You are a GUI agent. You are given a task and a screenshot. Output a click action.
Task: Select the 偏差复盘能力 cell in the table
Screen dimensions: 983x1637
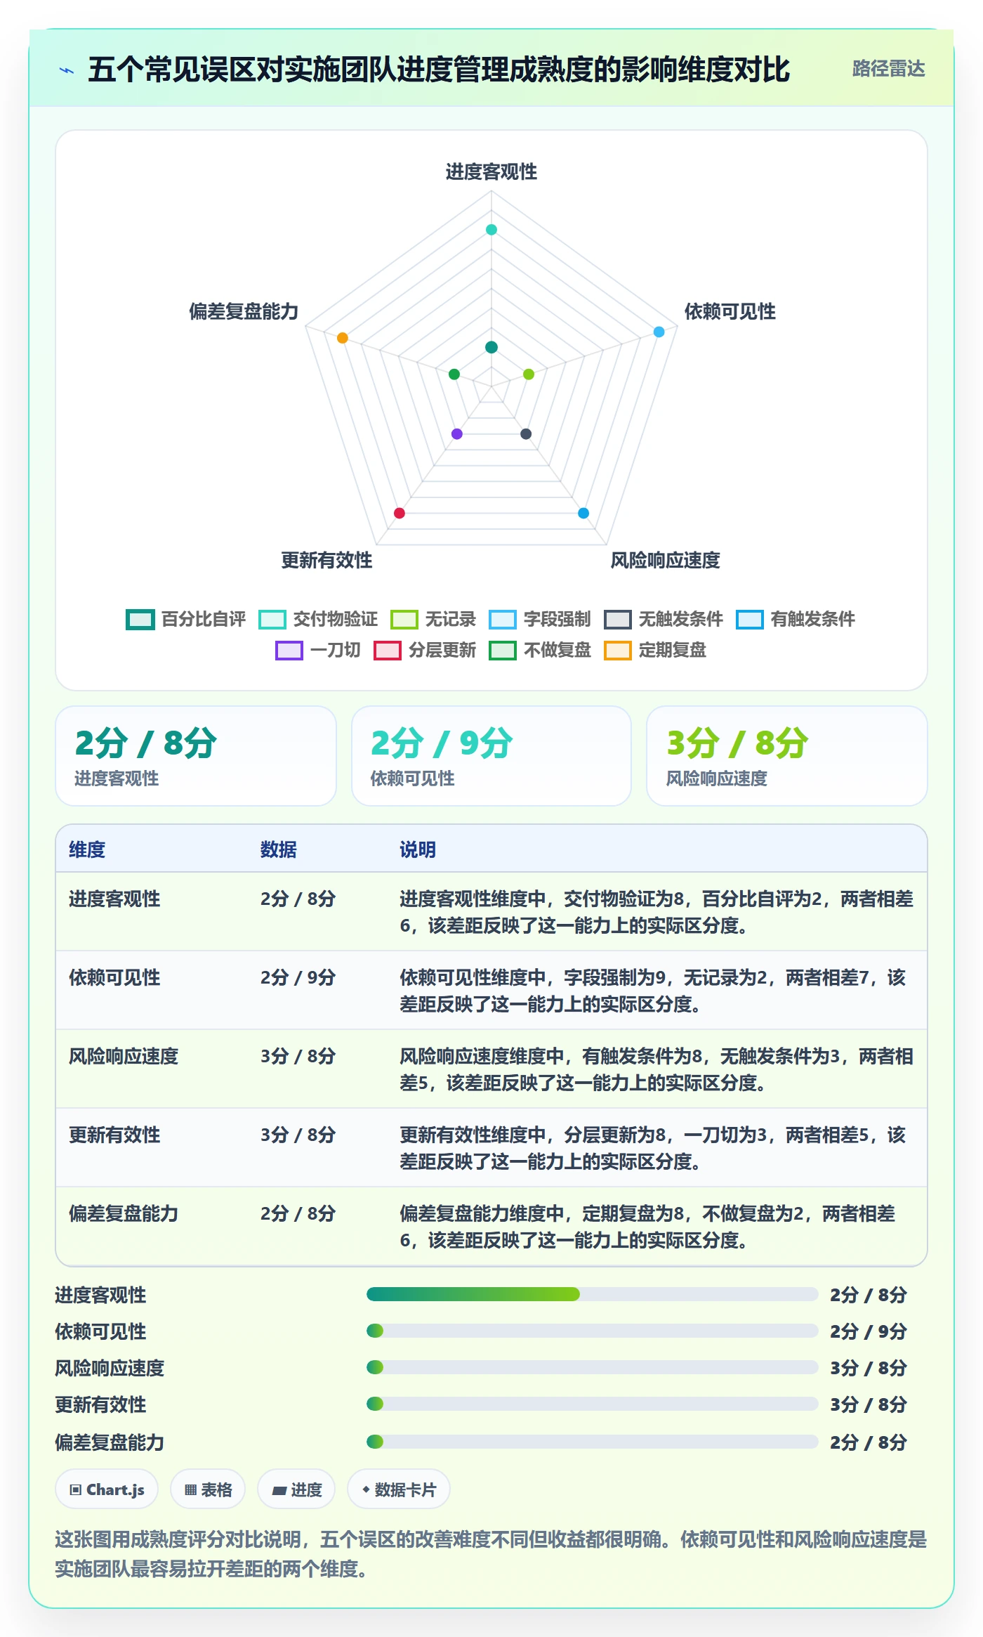coord(124,1213)
